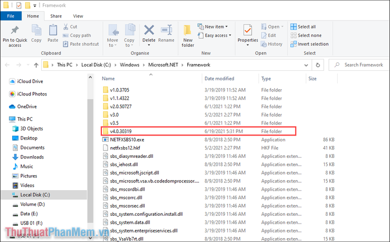Viewport: 390px width, 242px height.
Task: Switch to the Home ribbon tab
Action: point(33,16)
